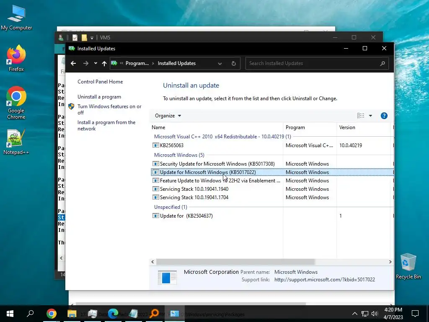Open the volume tray icon
Viewport: 429px width, 322px height.
pos(375,314)
